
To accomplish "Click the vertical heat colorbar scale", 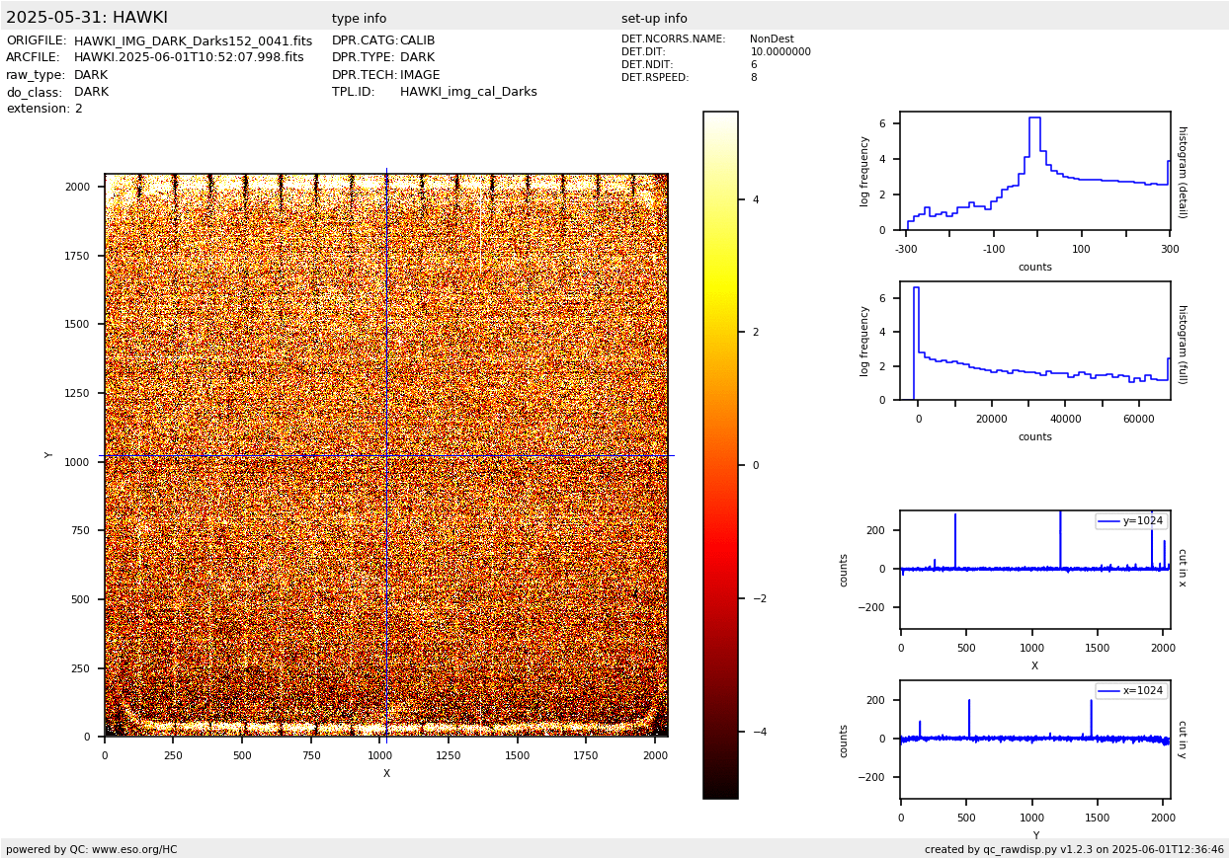I will pyautogui.click(x=720, y=454).
